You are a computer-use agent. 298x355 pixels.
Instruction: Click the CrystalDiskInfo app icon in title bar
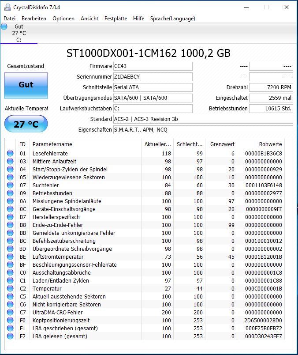pos(7,7)
